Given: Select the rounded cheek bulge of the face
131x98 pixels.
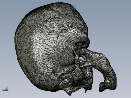Looking at the screenshot, I should 67,59.
